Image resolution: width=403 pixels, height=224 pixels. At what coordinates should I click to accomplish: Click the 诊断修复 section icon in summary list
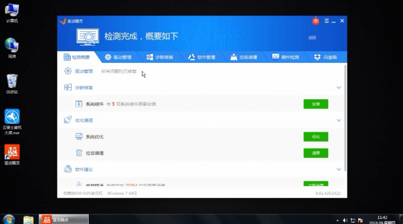click(68, 88)
